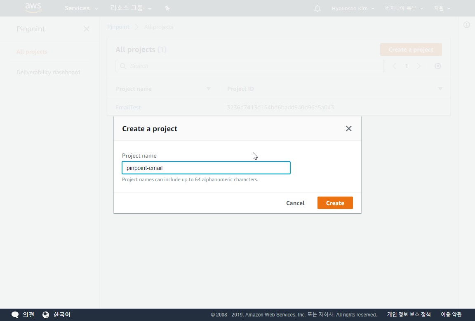Image resolution: width=475 pixels, height=321 pixels.
Task: Sort by Project name column arrow
Action: pos(208,89)
